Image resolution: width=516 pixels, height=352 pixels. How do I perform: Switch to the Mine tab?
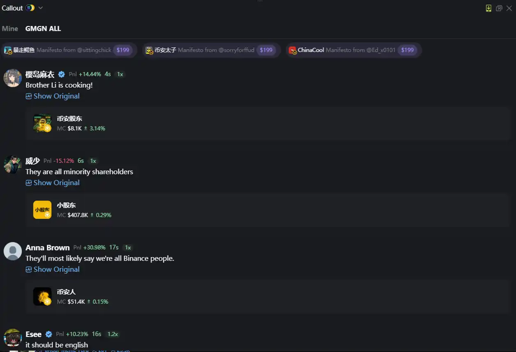point(10,29)
